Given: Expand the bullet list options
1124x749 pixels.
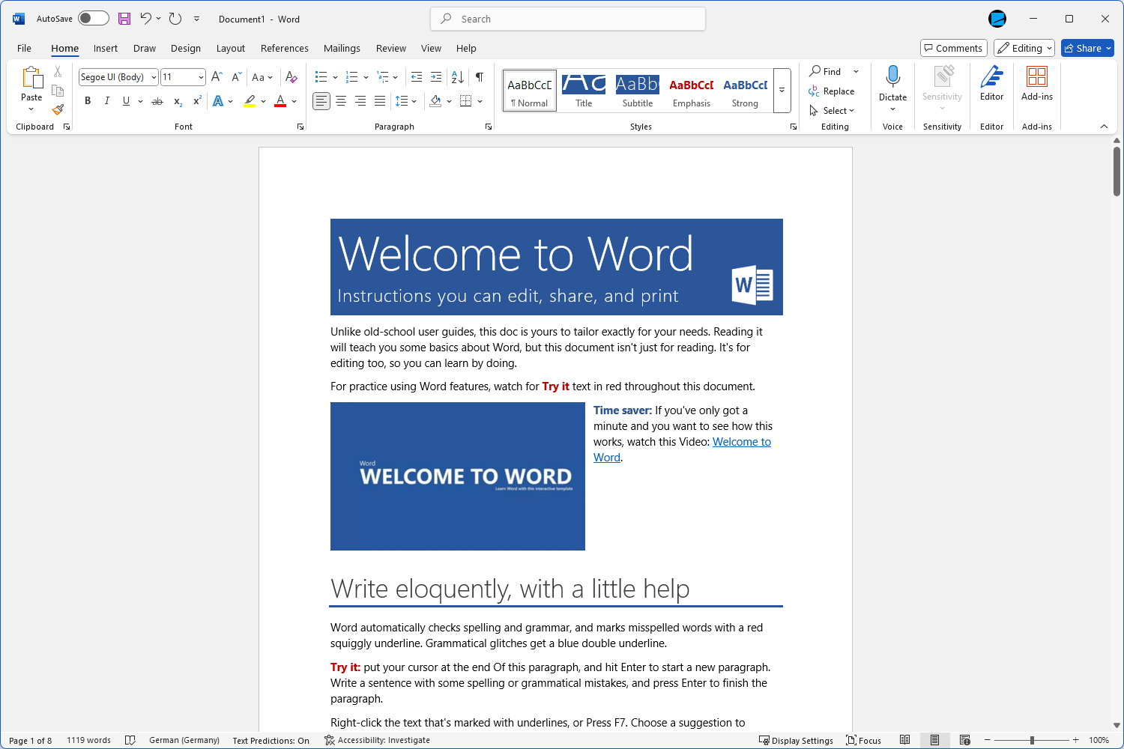Looking at the screenshot, I should pyautogui.click(x=336, y=76).
